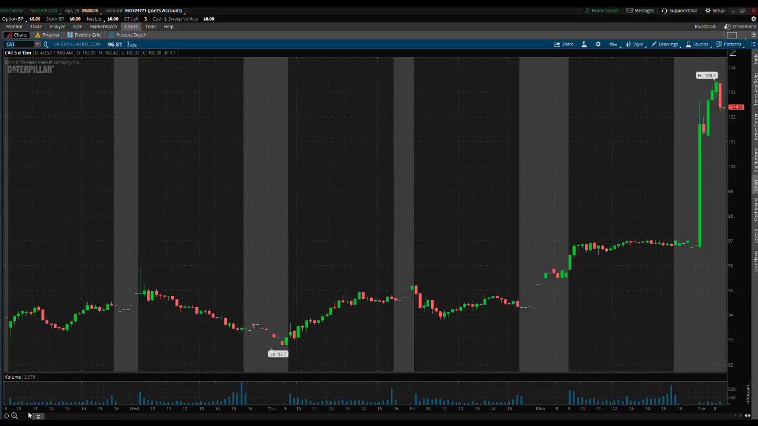The height and width of the screenshot is (426, 758).
Task: Click the CAT symbol input field
Action: coord(19,44)
